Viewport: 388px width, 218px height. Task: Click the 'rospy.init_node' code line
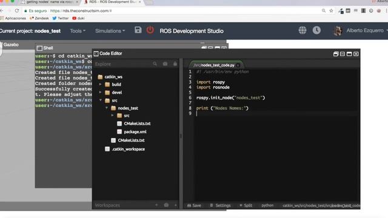pyautogui.click(x=230, y=97)
